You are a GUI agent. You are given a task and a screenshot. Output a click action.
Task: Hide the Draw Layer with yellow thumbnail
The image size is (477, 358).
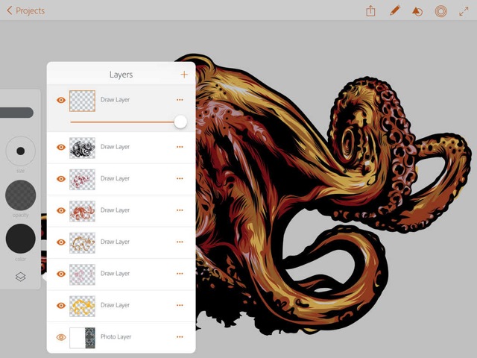click(x=61, y=305)
